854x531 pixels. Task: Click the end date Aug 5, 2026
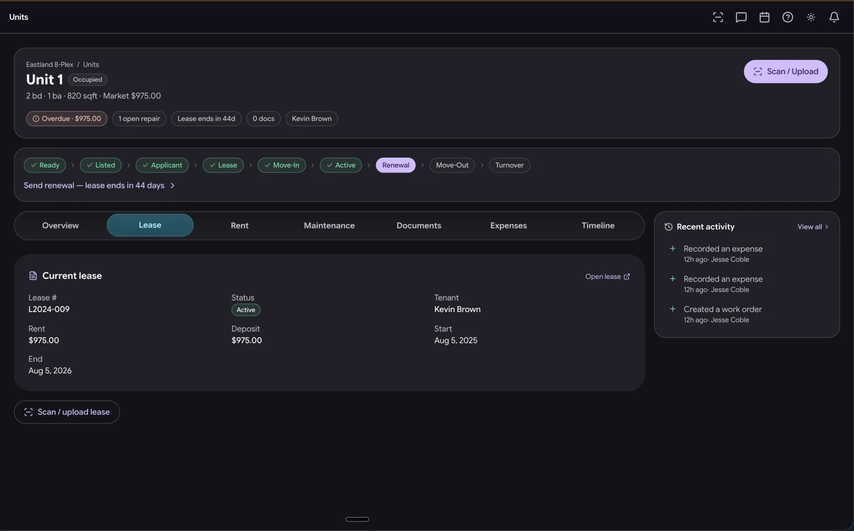pos(50,371)
